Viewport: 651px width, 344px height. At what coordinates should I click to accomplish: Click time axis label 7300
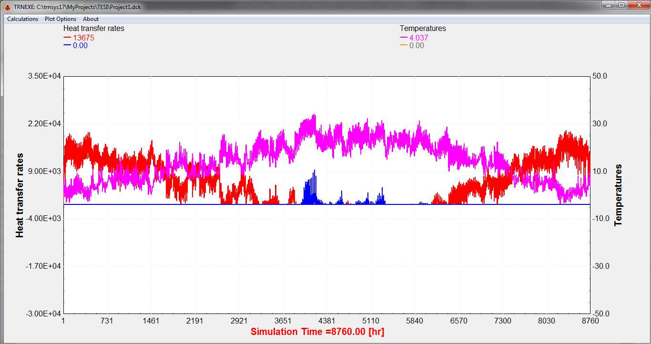(x=503, y=321)
